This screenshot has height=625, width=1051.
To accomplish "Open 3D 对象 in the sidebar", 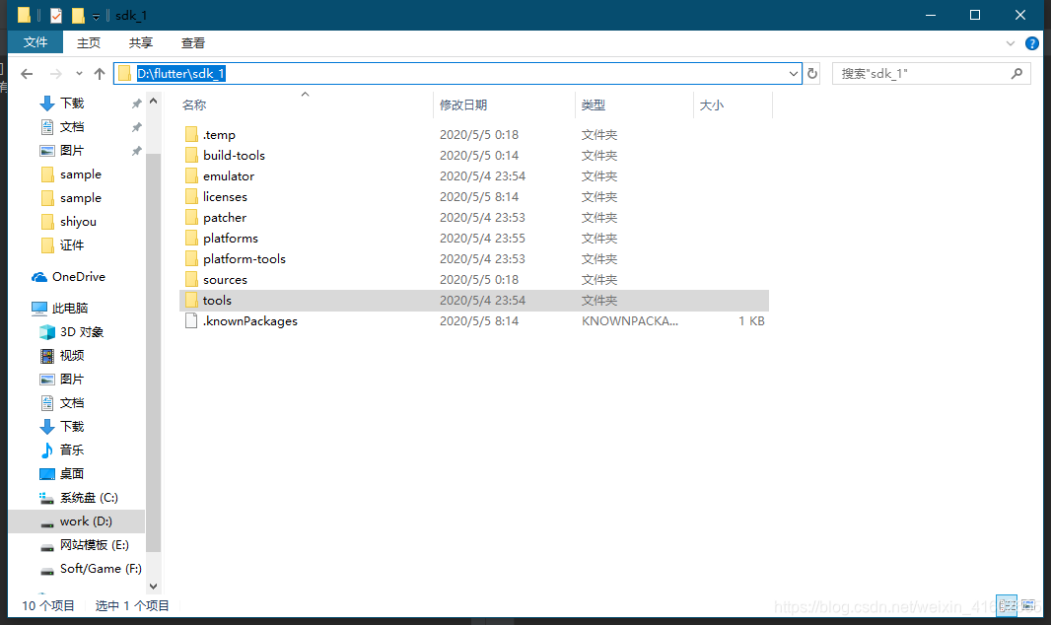I will (x=81, y=332).
